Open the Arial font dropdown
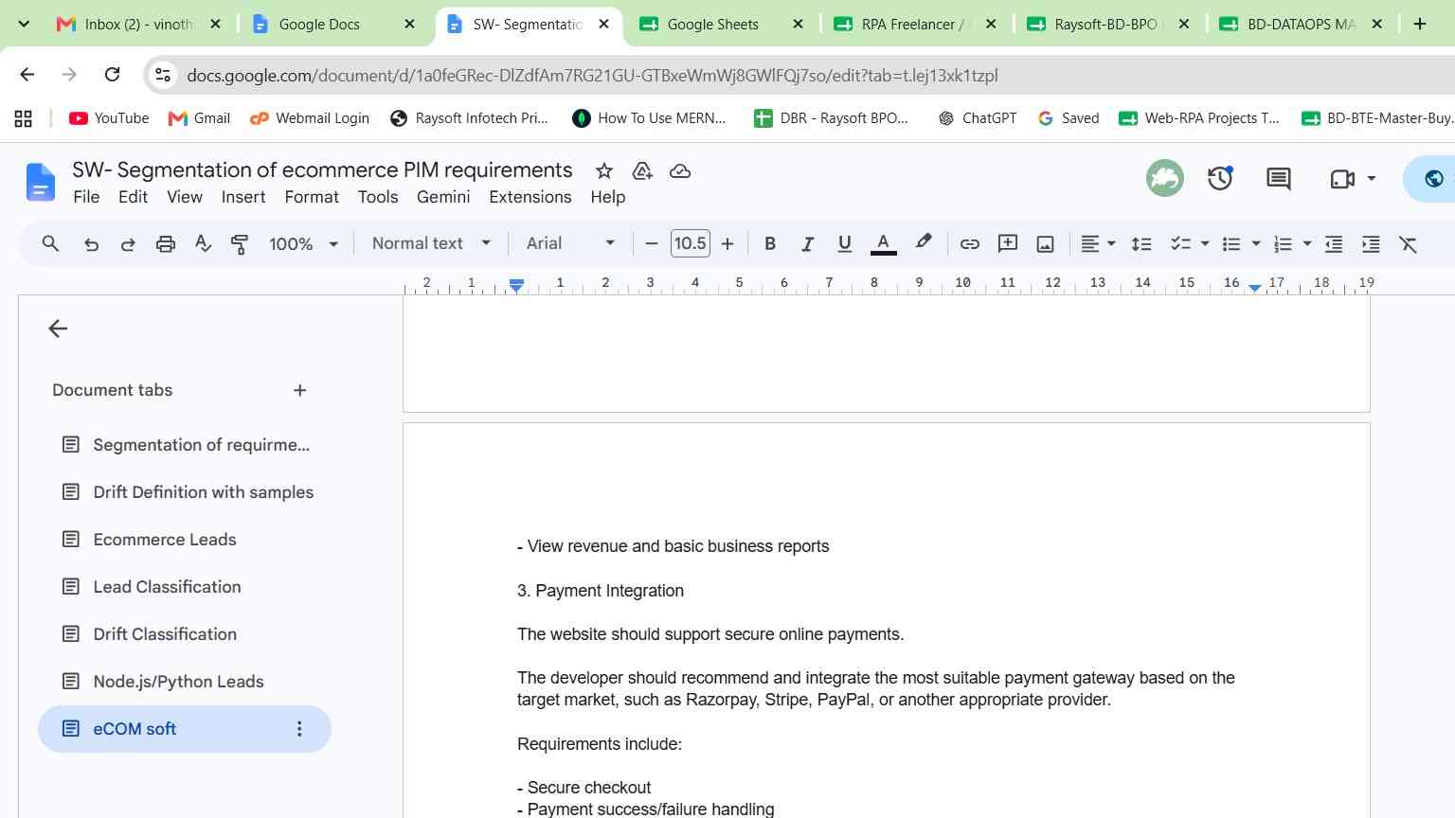This screenshot has height=818, width=1455. pos(571,243)
